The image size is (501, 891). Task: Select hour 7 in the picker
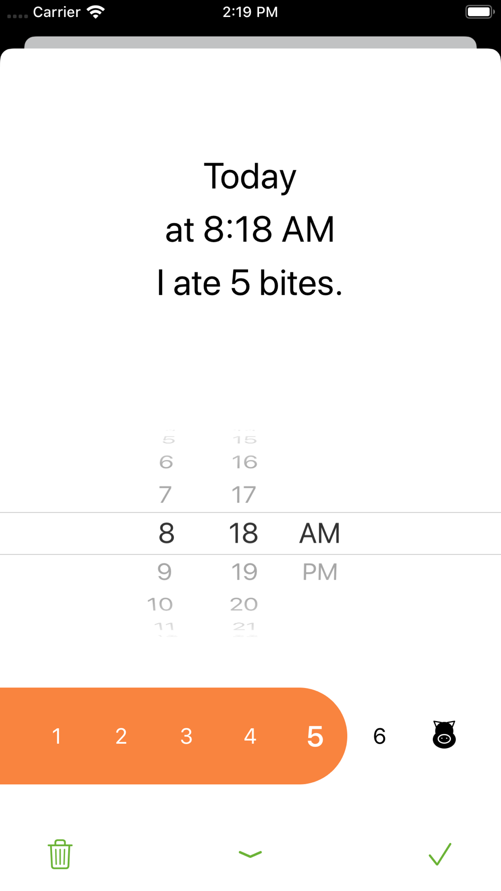pyautogui.click(x=165, y=495)
